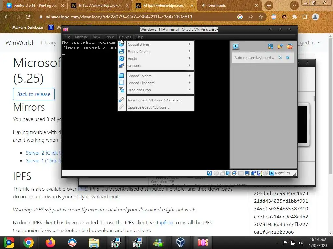Toggle the notification center speech bubble icon
Image resolution: width=333 pixels, height=249 pixels.
(x=236, y=46)
